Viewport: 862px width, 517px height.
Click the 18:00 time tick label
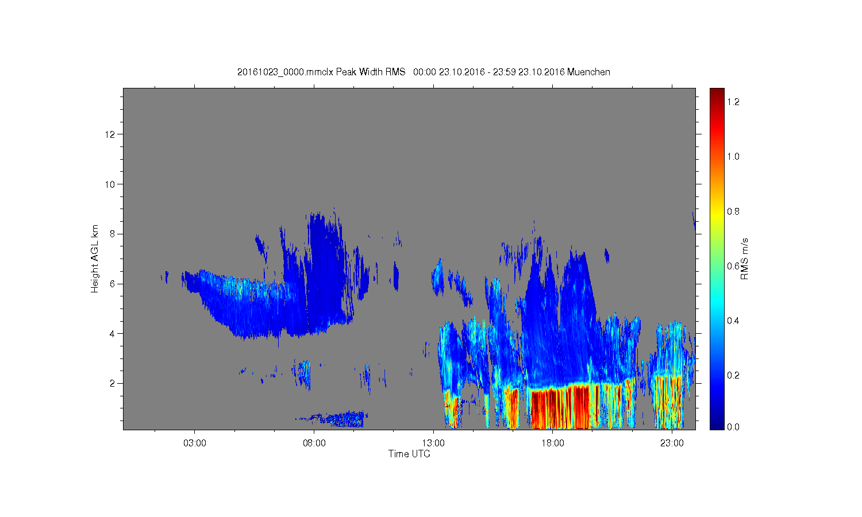(553, 443)
